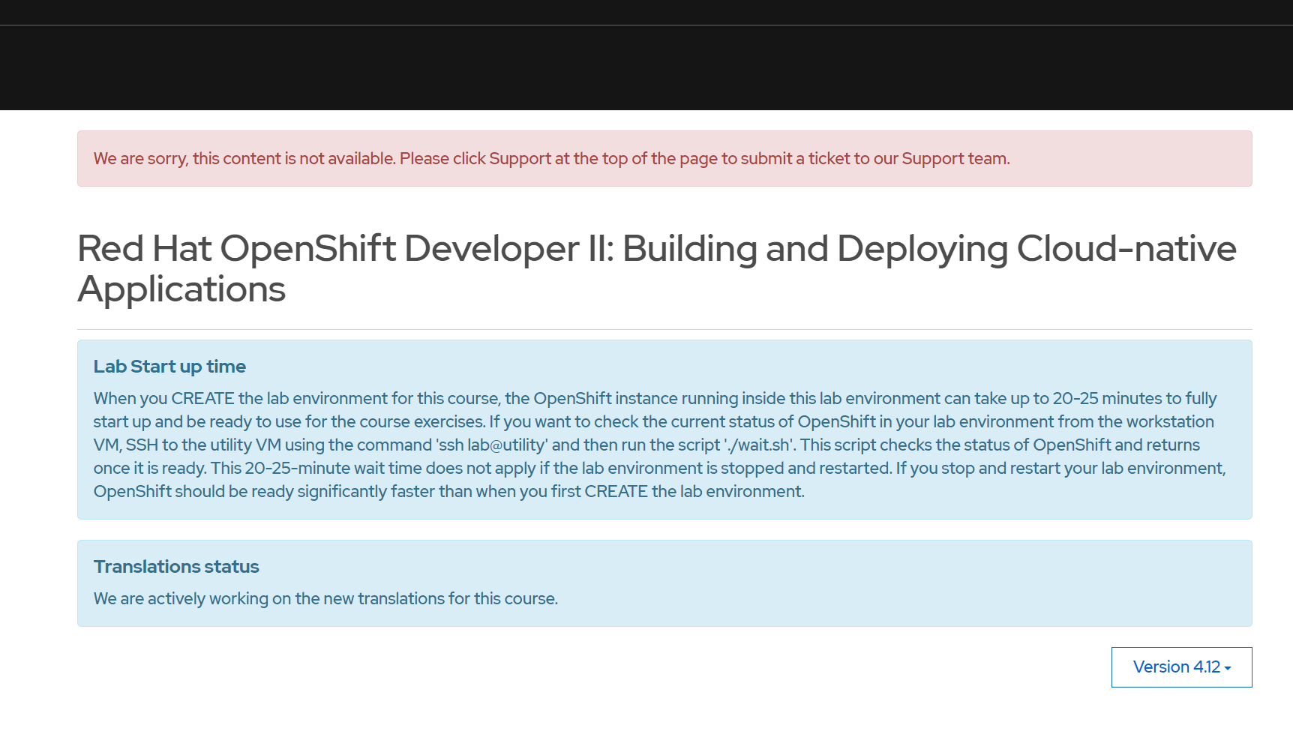1293x752 pixels.
Task: Click the actively working on translations message
Action: [325, 599]
